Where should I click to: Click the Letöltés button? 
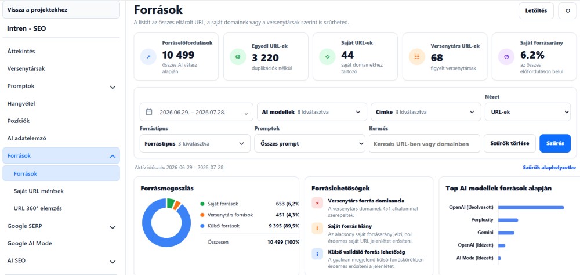click(x=536, y=11)
